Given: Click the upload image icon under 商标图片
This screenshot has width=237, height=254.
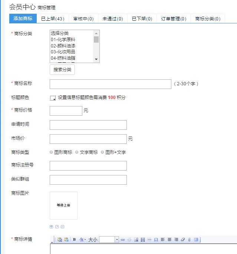Looking at the screenshot, I should pos(51,227).
